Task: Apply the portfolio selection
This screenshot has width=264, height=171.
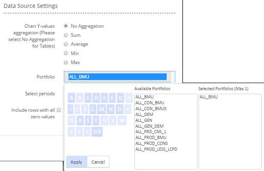Action: coord(76,162)
